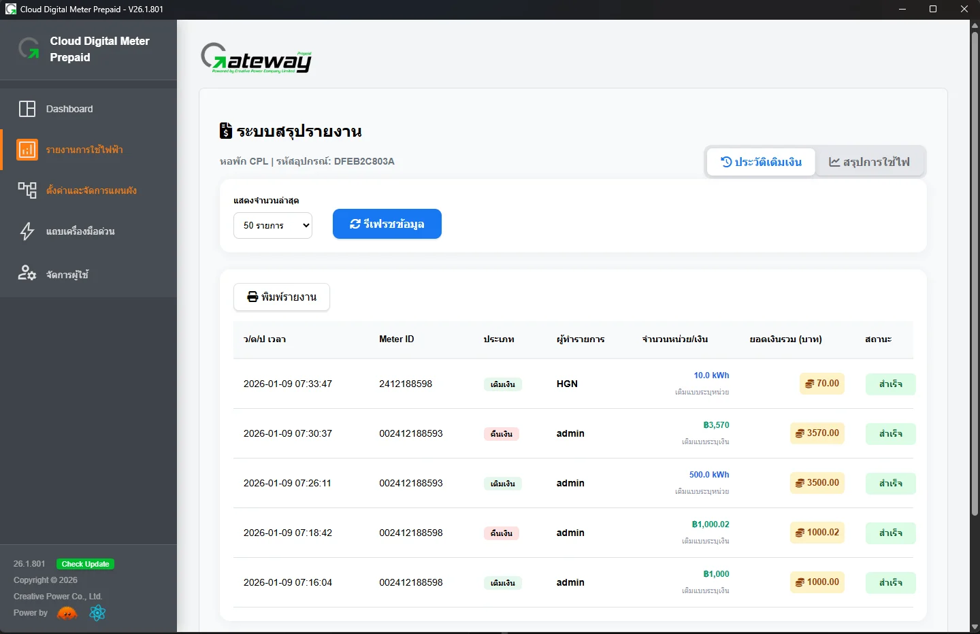The image size is (980, 634).
Task: Click the คืนเงิน tag in 07:30:37 row
Action: [x=502, y=434]
